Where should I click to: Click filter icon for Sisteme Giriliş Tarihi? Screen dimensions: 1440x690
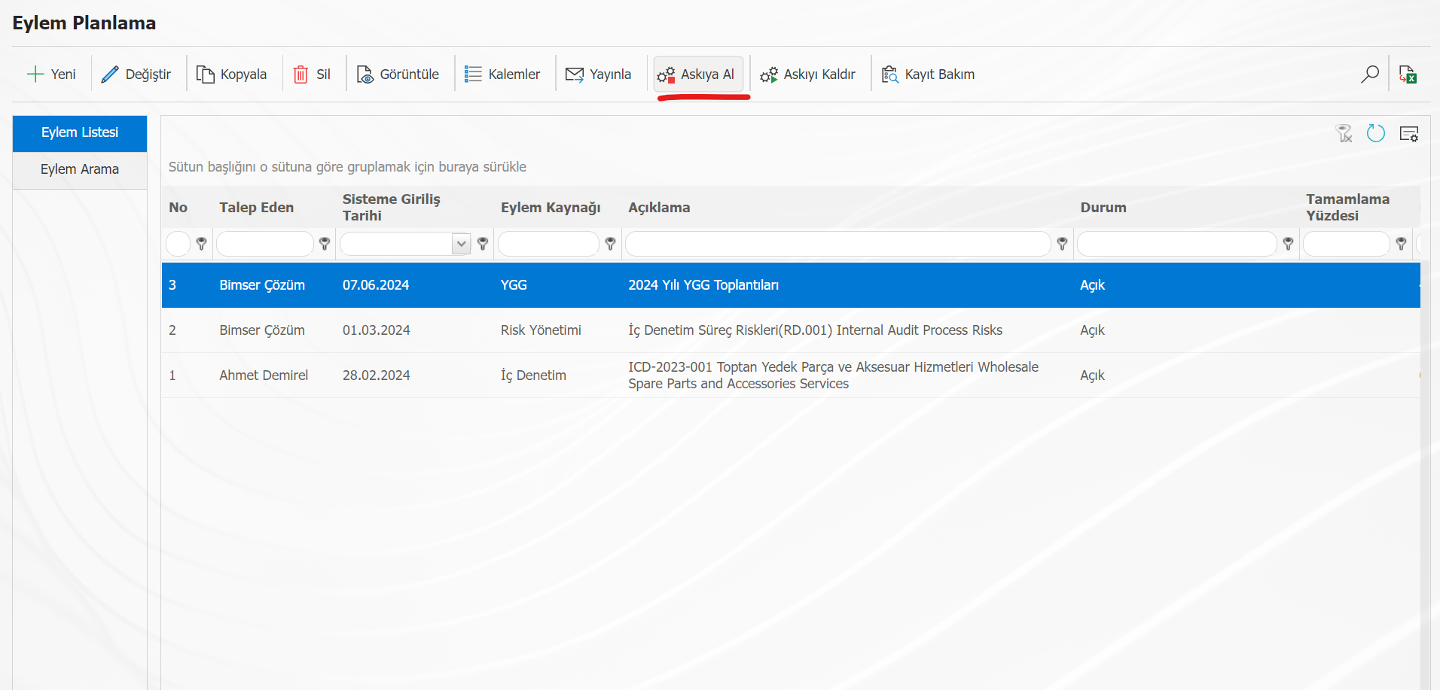(483, 244)
